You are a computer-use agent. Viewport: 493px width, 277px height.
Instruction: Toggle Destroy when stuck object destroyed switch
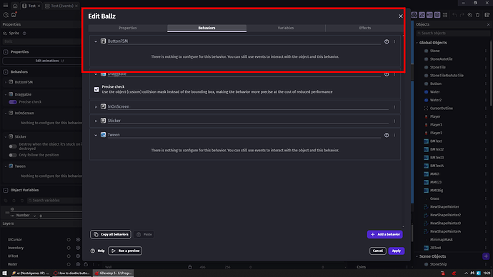13,146
